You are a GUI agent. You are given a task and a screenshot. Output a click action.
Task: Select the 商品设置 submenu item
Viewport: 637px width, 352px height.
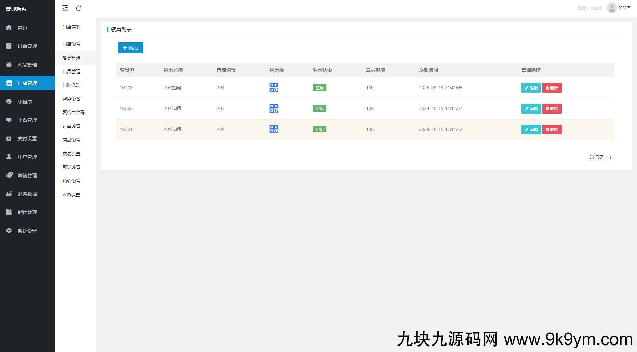click(x=75, y=140)
